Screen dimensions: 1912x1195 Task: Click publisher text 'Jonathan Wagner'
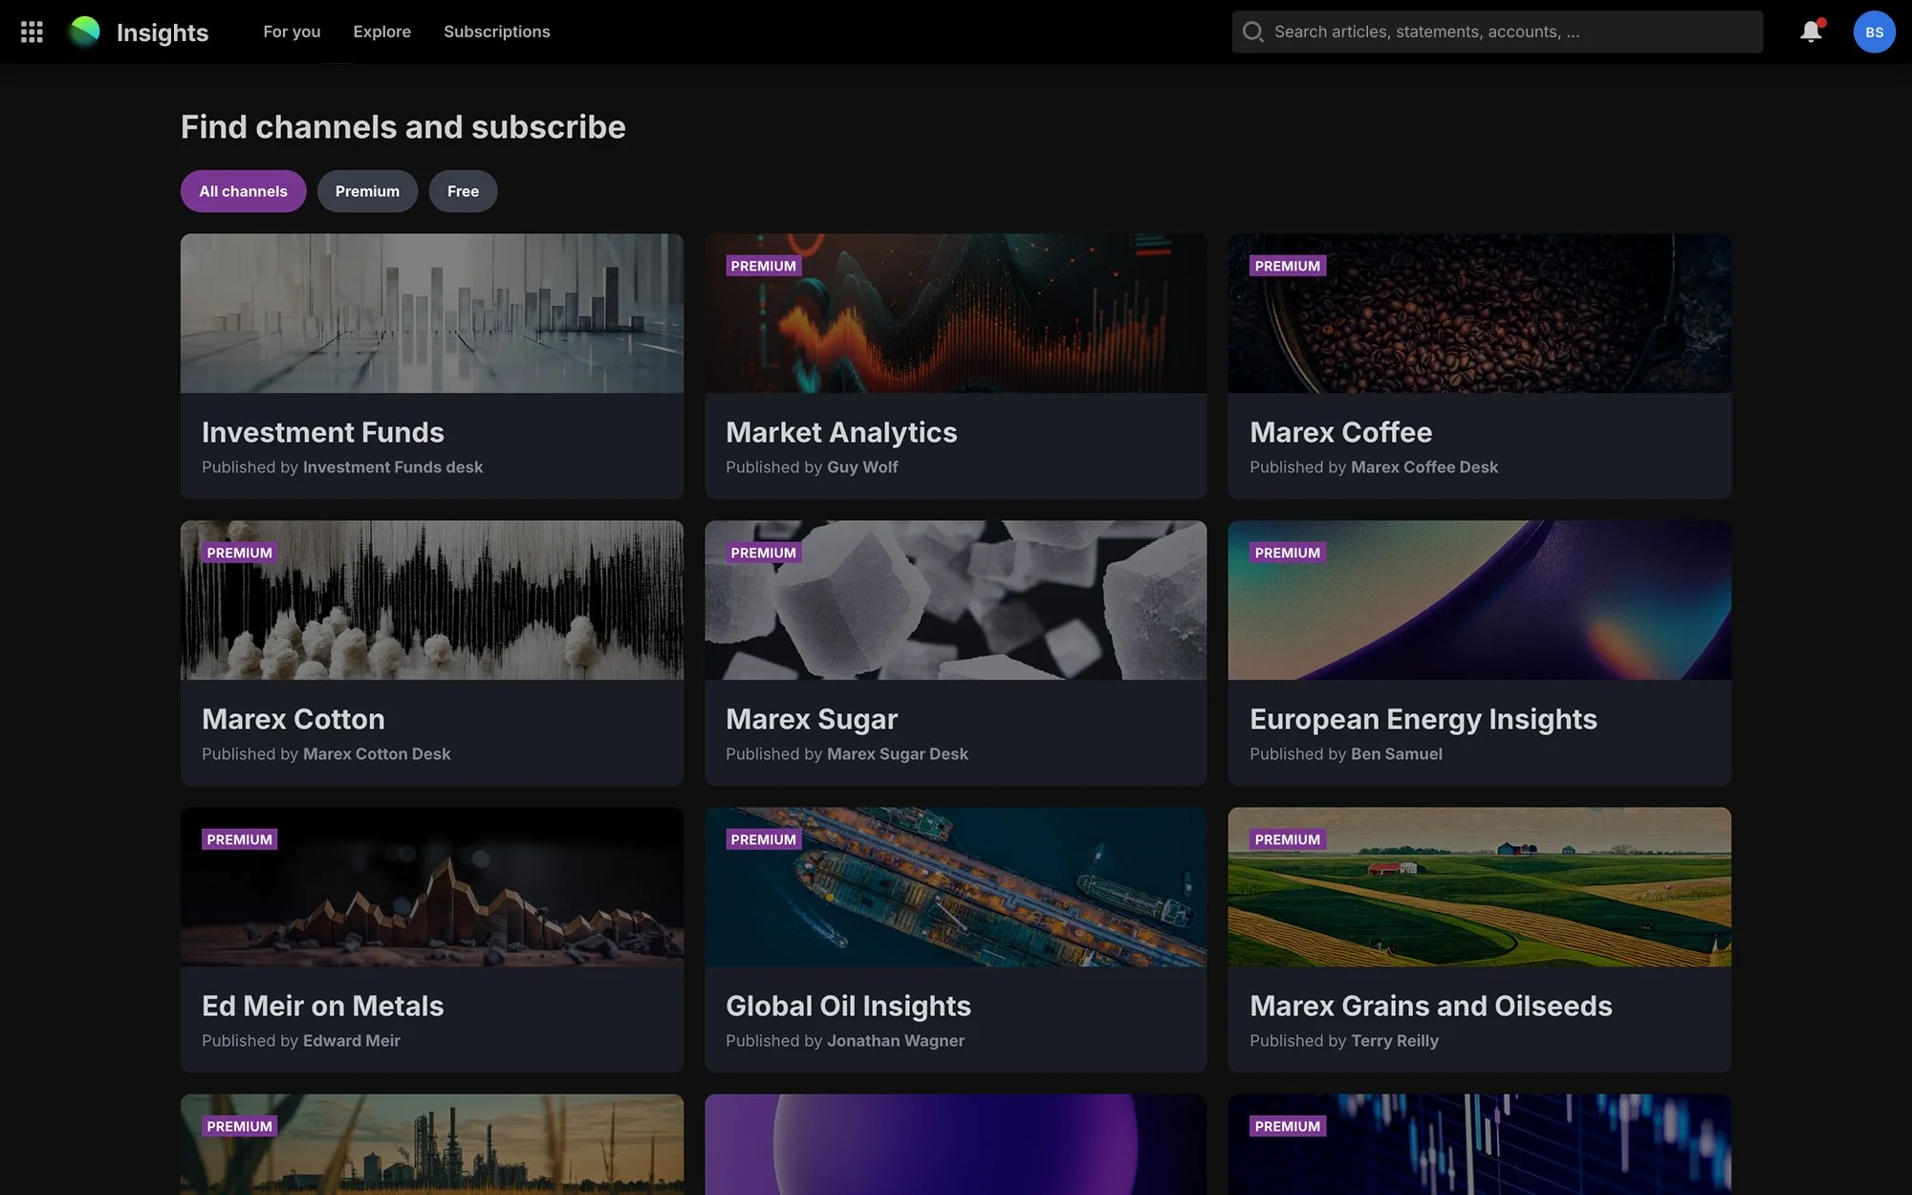[896, 1040]
